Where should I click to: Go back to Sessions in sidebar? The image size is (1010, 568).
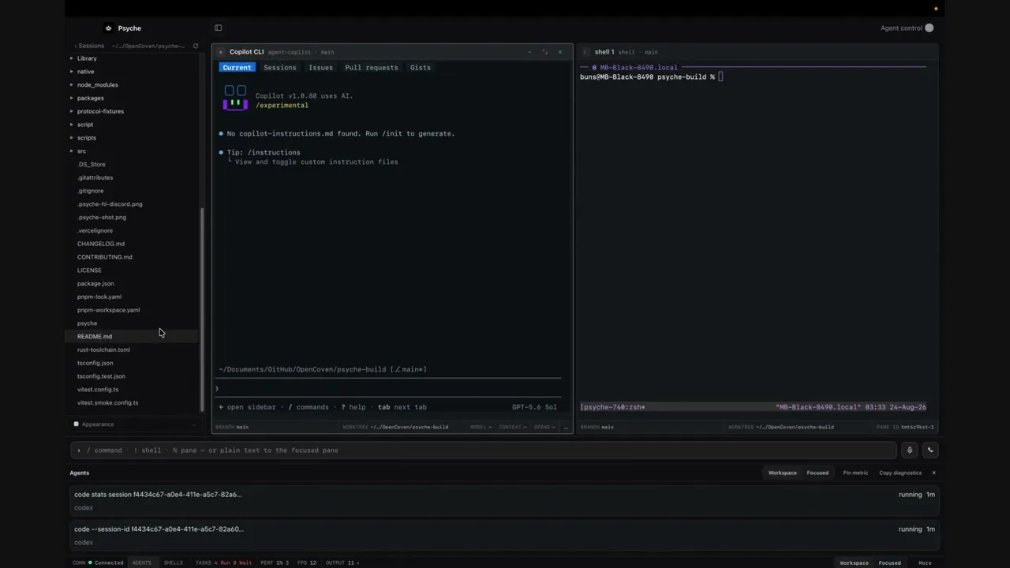click(x=89, y=46)
